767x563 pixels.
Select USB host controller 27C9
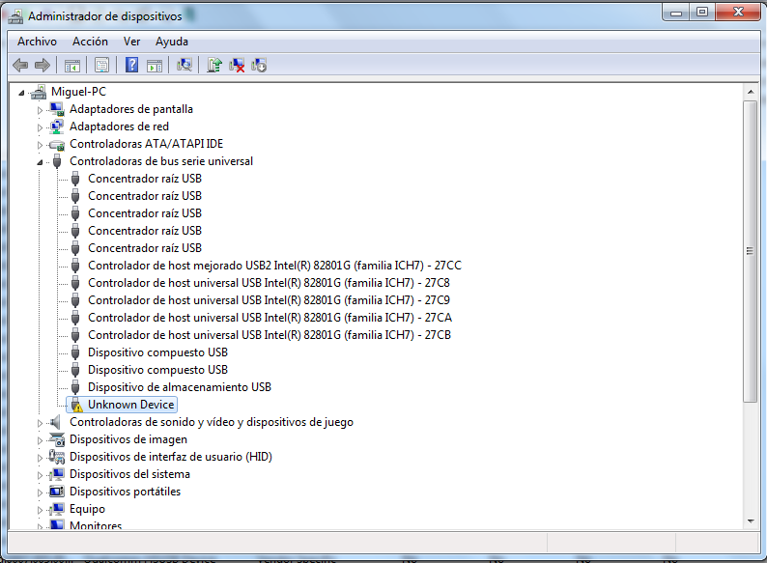point(269,299)
